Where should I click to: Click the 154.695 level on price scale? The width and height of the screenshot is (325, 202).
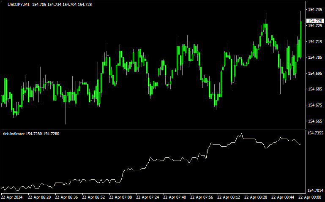(315, 73)
